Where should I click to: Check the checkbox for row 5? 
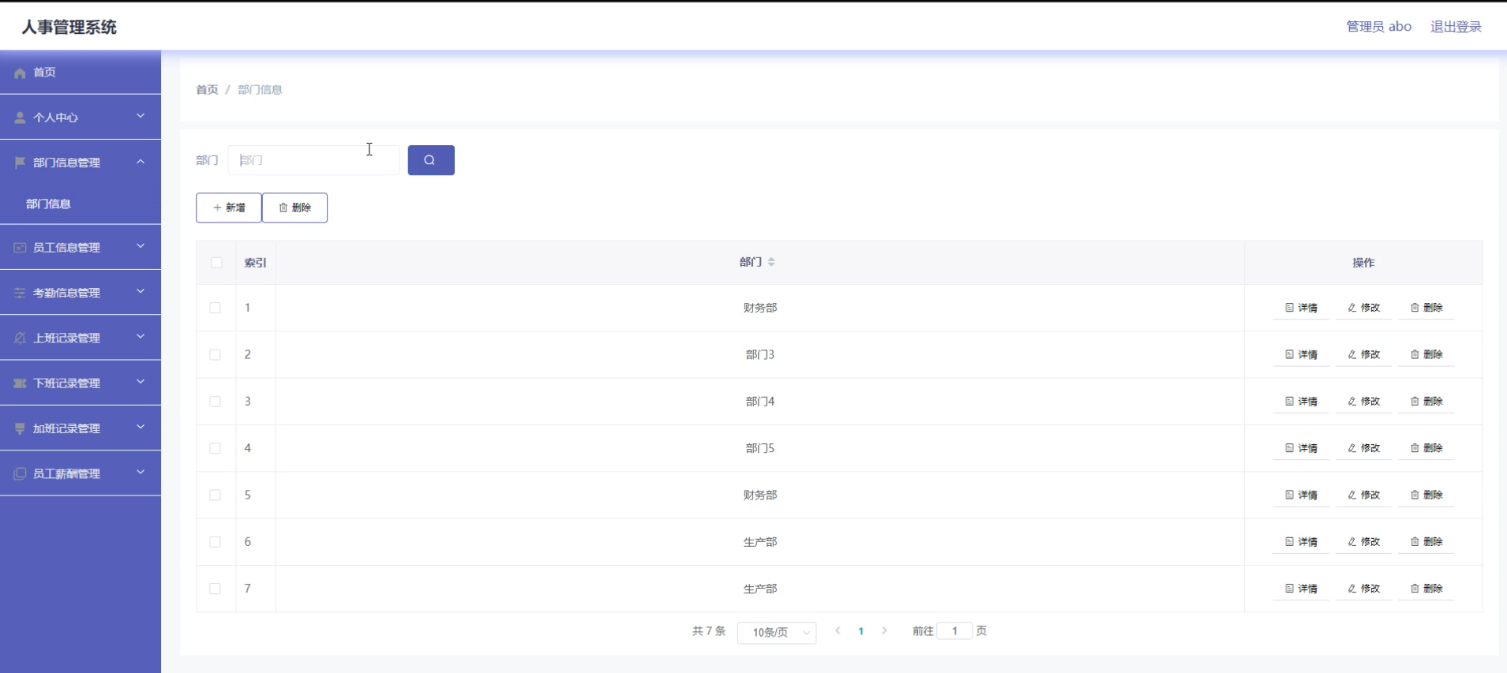tap(215, 495)
